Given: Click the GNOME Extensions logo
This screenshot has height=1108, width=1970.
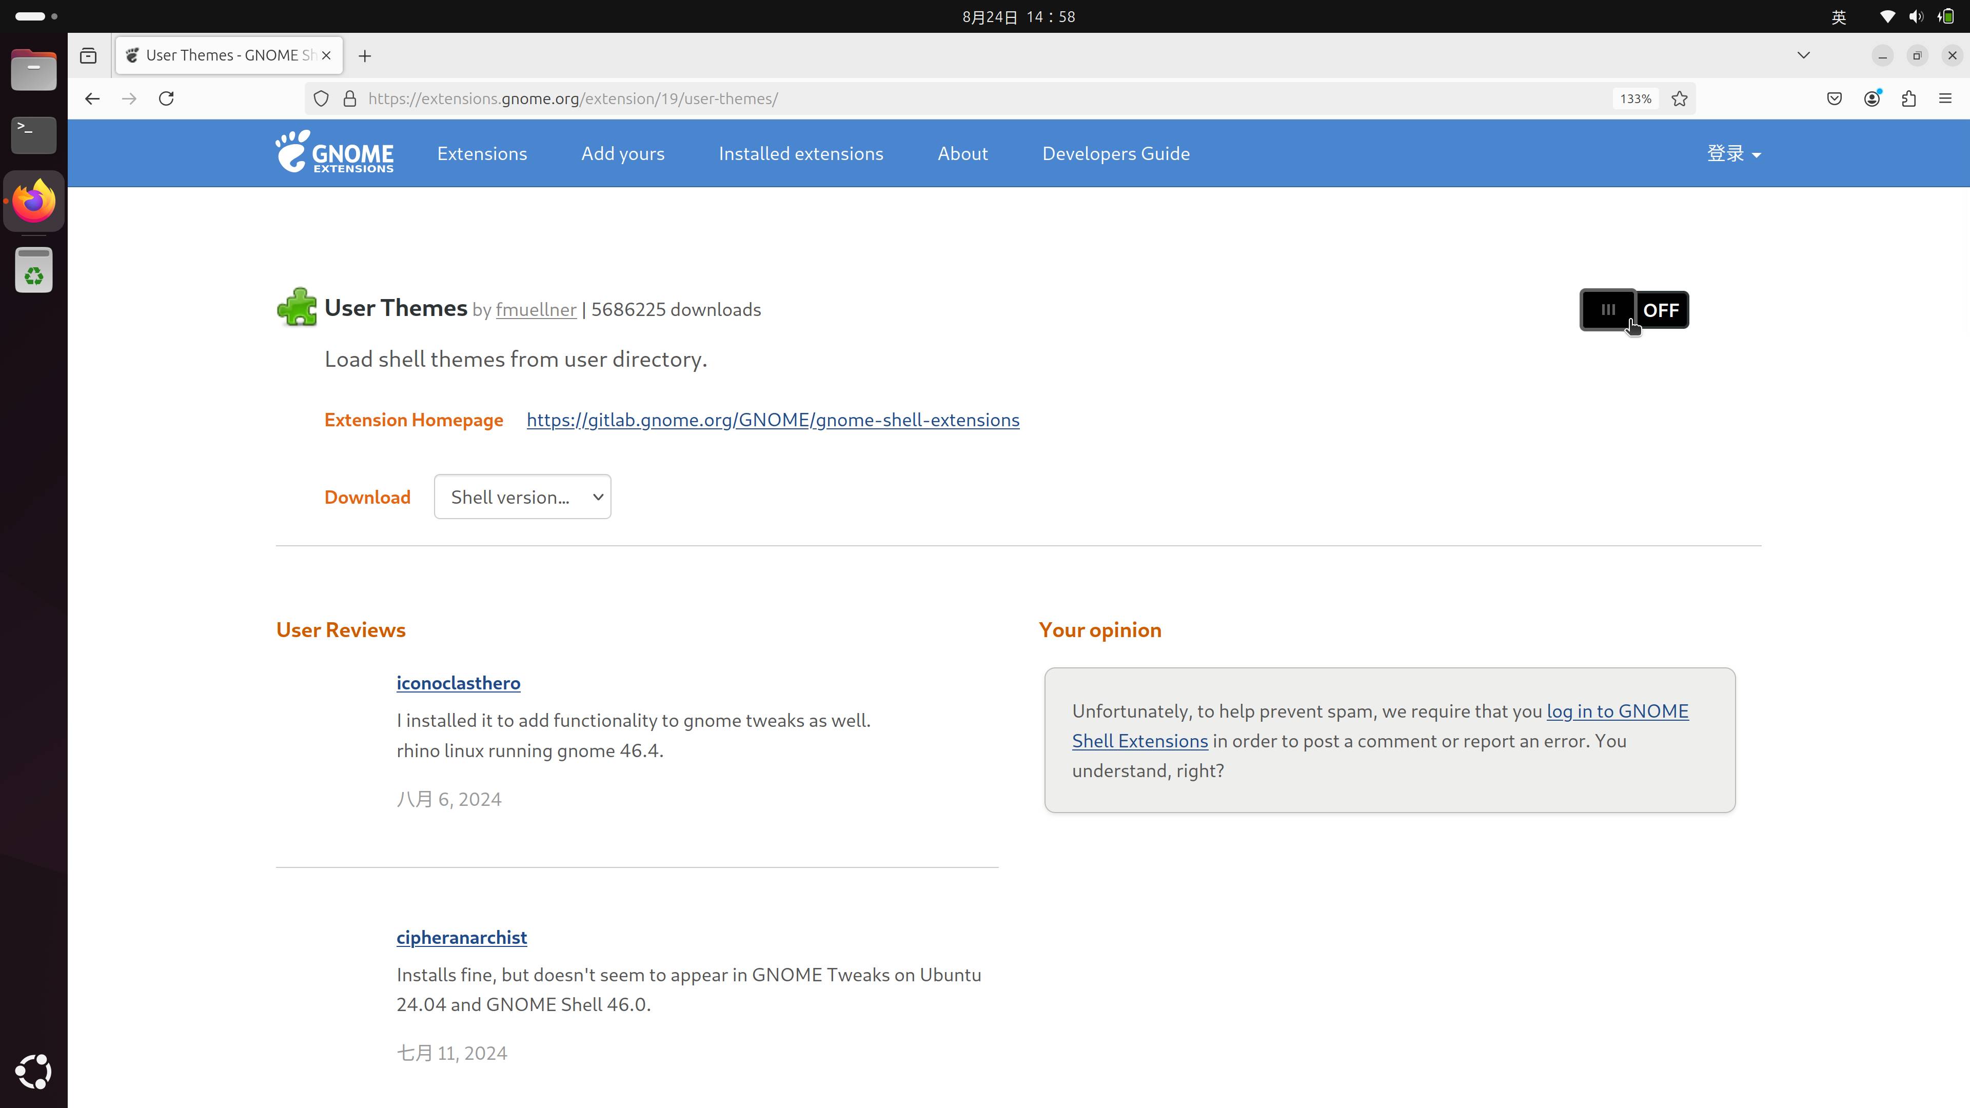Looking at the screenshot, I should (x=334, y=152).
